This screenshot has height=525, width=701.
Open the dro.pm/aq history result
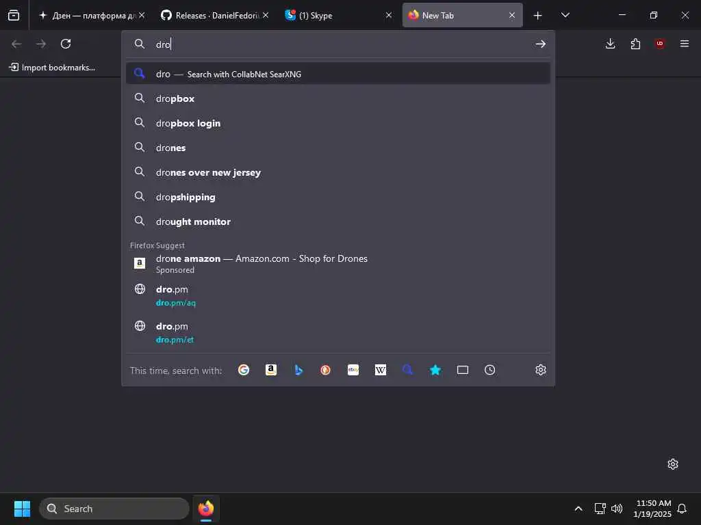pyautogui.click(x=338, y=295)
